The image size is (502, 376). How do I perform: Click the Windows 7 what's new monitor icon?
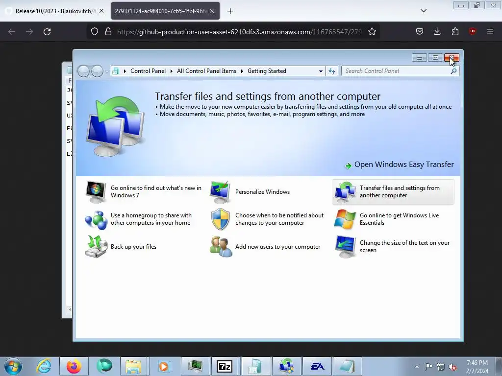tap(96, 192)
